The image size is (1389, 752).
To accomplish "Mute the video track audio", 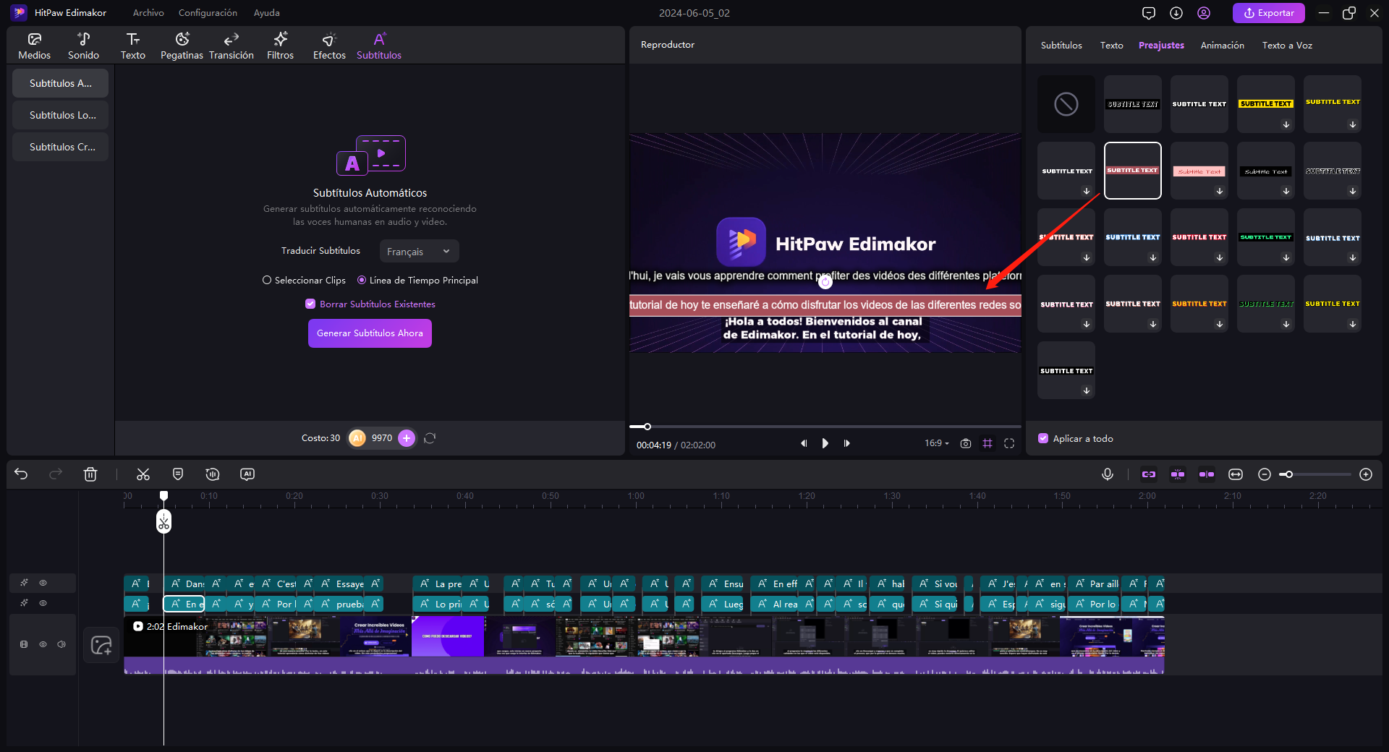I will tap(61, 644).
